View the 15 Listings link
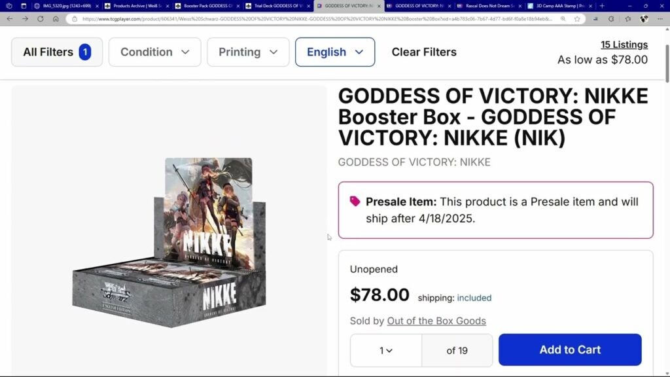This screenshot has width=670, height=377. click(x=624, y=45)
